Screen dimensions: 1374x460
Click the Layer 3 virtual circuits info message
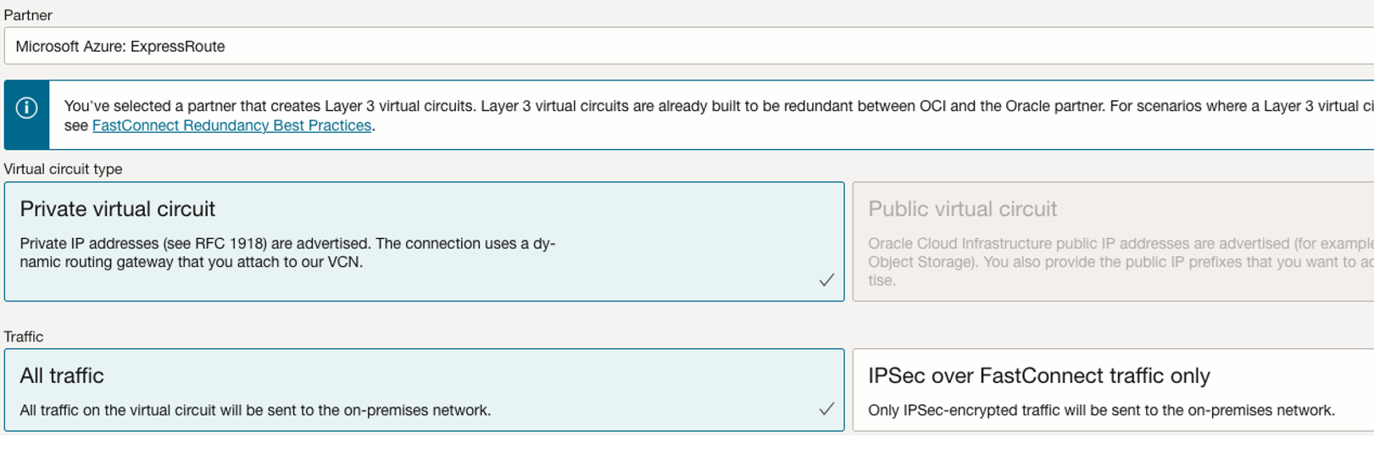(719, 116)
